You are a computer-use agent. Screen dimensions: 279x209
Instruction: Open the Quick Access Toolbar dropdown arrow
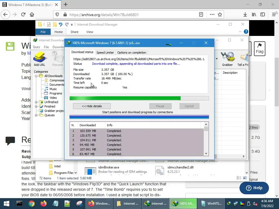[x=72, y=24]
